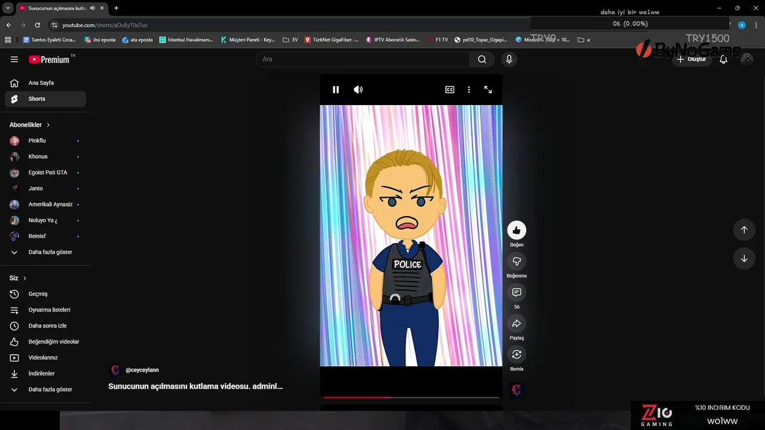Click the search magnifier button
The height and width of the screenshot is (430, 765).
[482, 59]
